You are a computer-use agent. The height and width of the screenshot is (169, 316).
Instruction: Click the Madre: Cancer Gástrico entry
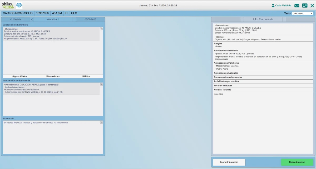click(226, 66)
